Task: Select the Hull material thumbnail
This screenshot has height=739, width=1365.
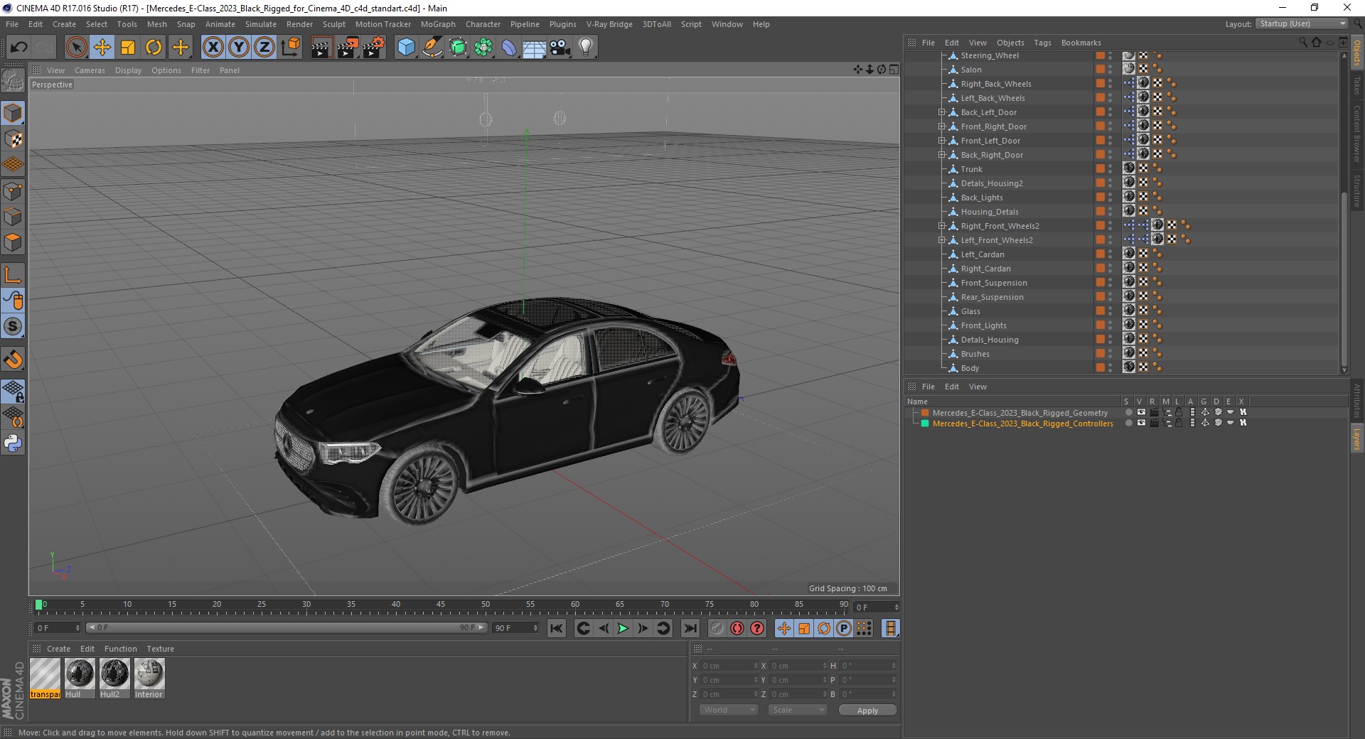Action: [80, 679]
